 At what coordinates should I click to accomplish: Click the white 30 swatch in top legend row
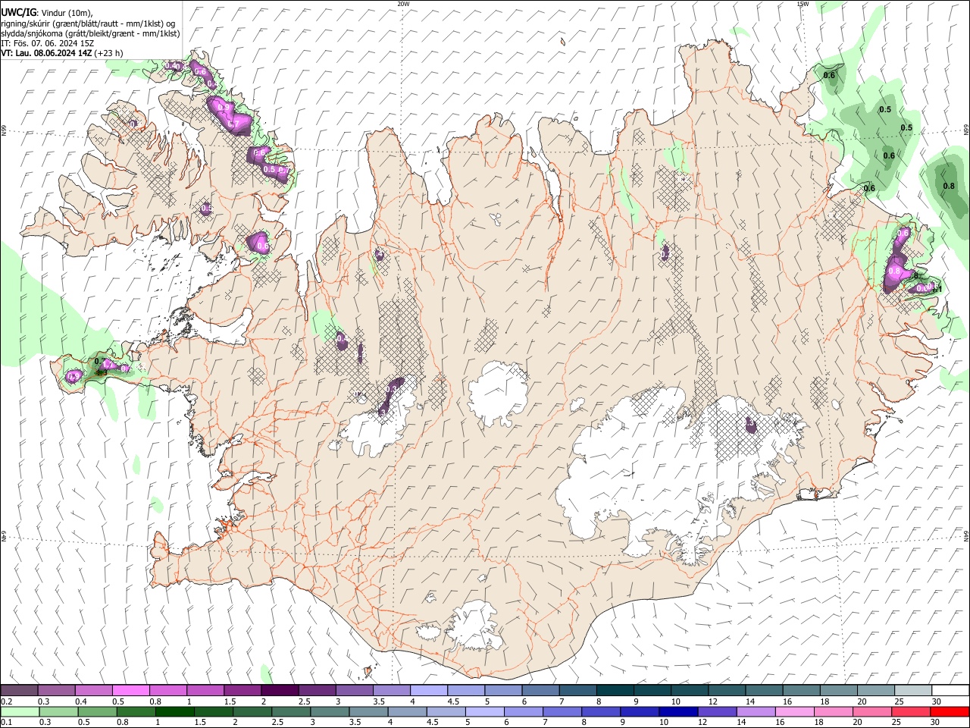click(x=950, y=690)
